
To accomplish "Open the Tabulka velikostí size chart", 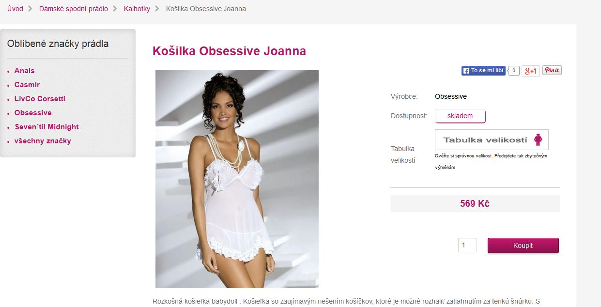I will 492,140.
